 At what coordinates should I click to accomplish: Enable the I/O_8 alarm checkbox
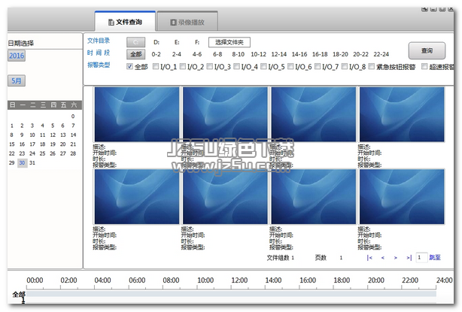pyautogui.click(x=345, y=66)
